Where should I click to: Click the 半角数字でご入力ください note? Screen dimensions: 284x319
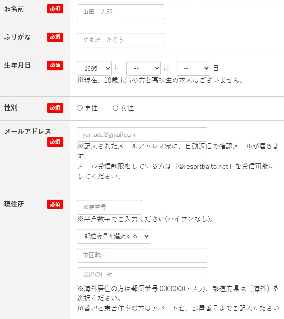[146, 219]
